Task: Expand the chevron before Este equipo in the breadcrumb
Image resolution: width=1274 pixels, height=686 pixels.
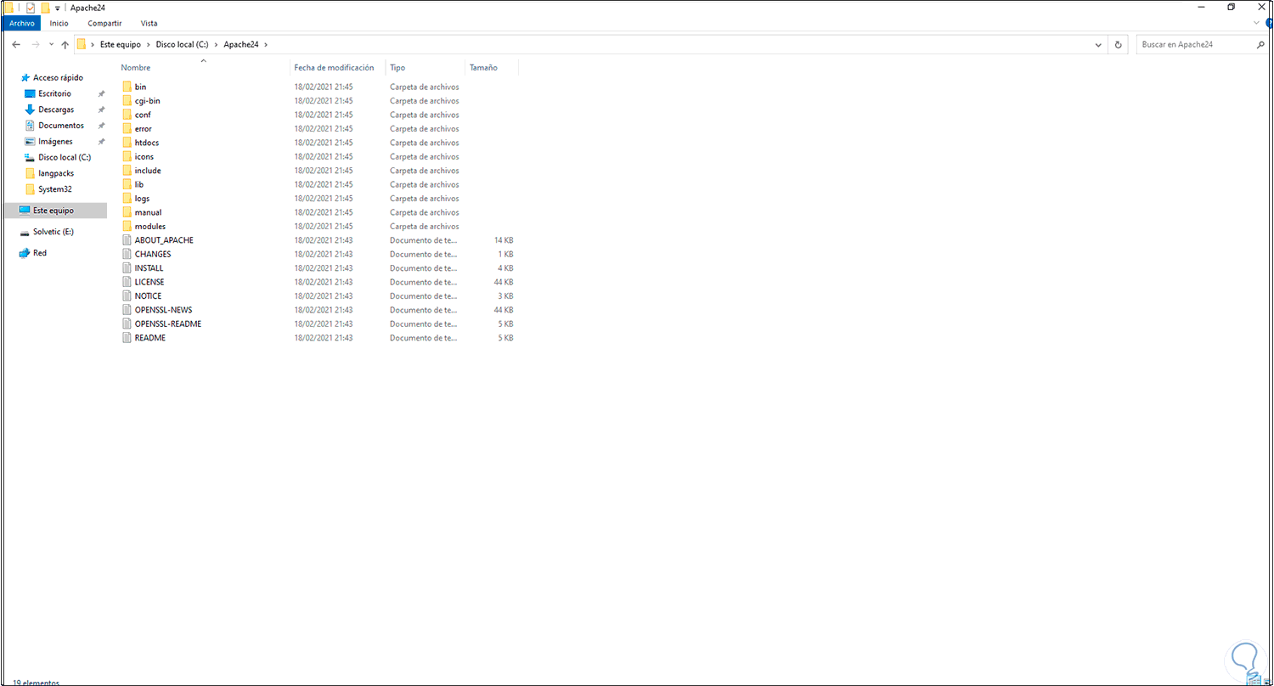Action: click(x=93, y=44)
